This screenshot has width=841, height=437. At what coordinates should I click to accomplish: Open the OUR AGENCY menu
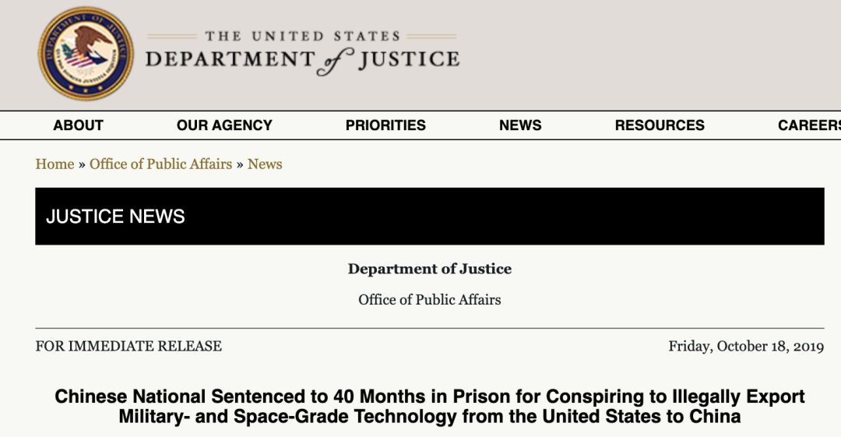click(x=224, y=125)
